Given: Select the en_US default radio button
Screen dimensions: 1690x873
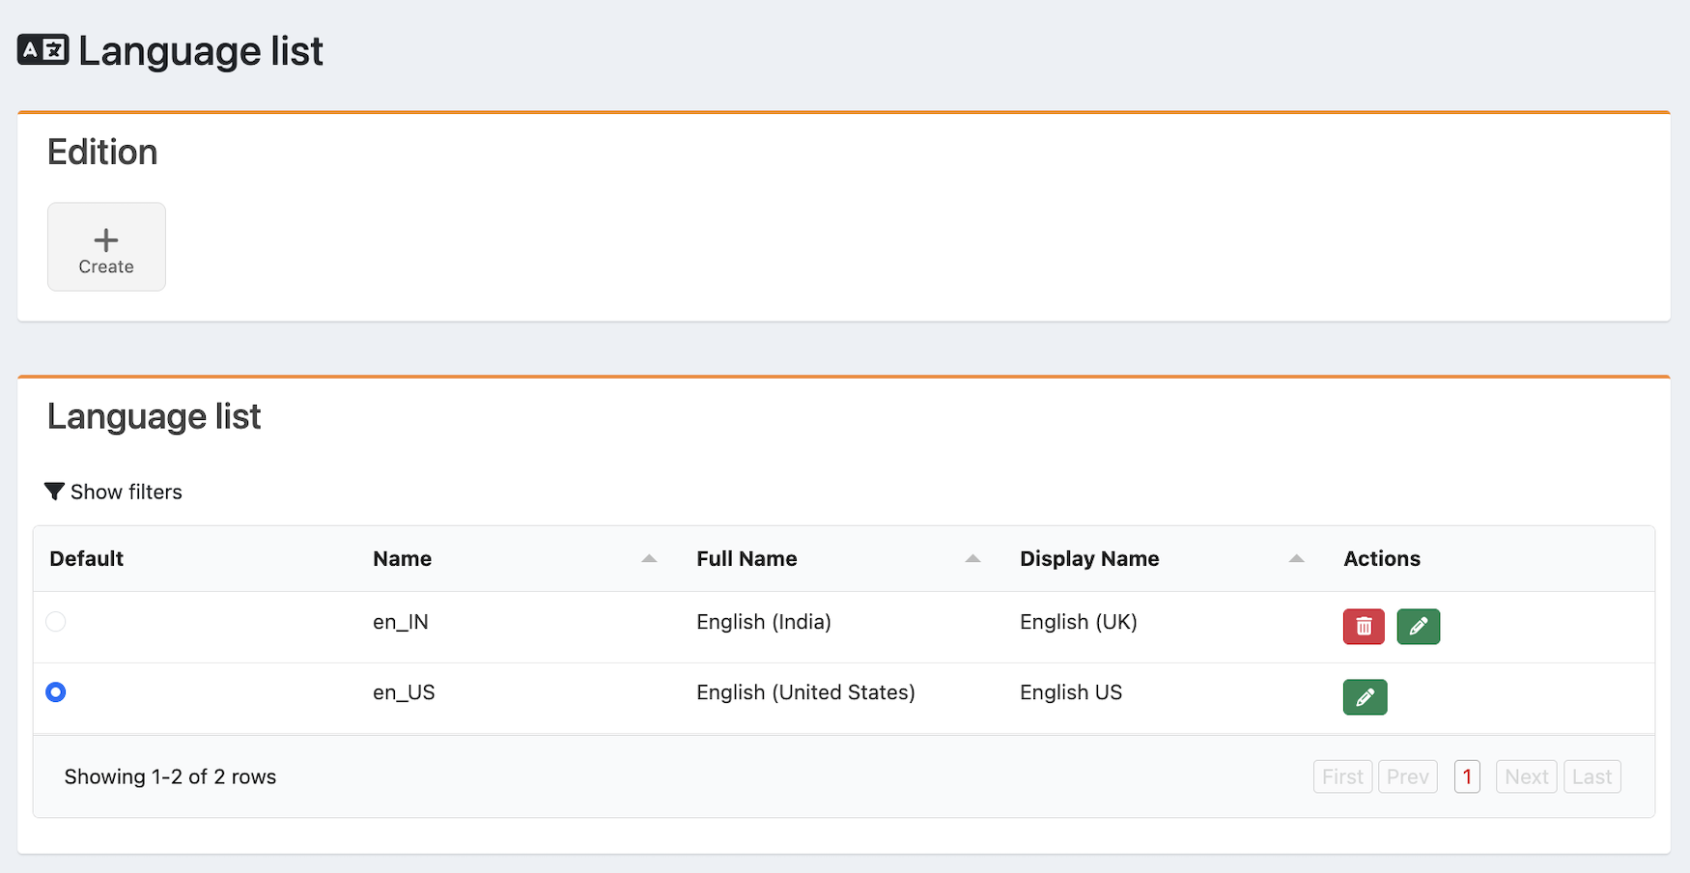Looking at the screenshot, I should [x=56, y=692].
